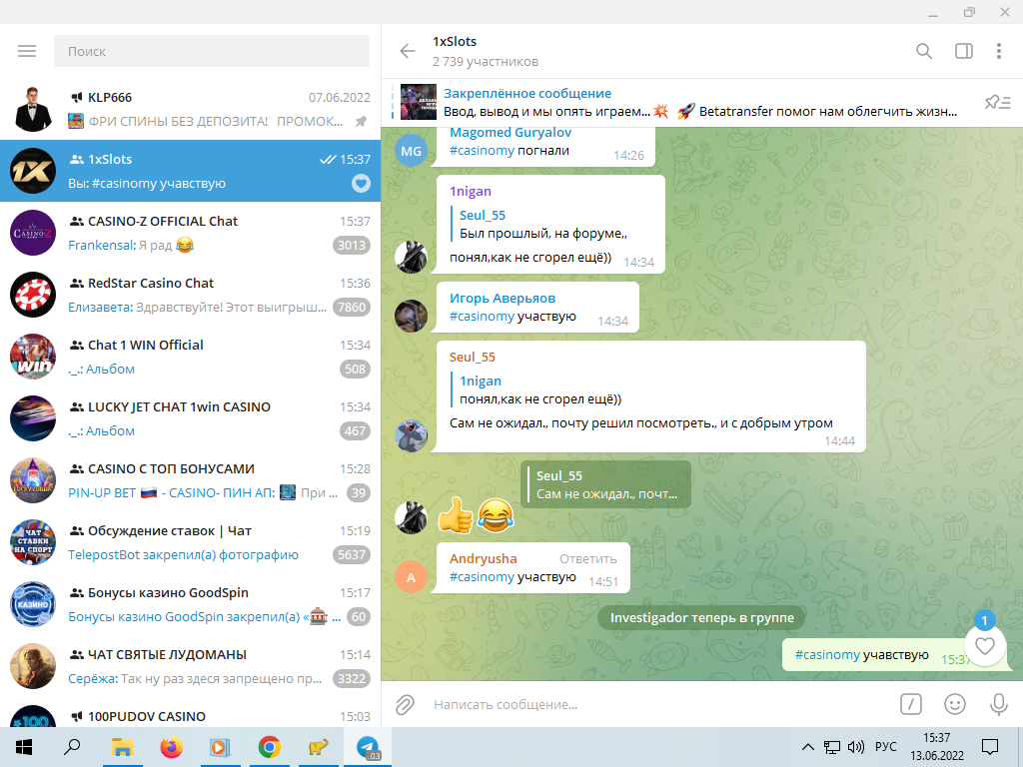Show all pinned messages list icon
This screenshot has height=767, width=1023.
(x=998, y=103)
